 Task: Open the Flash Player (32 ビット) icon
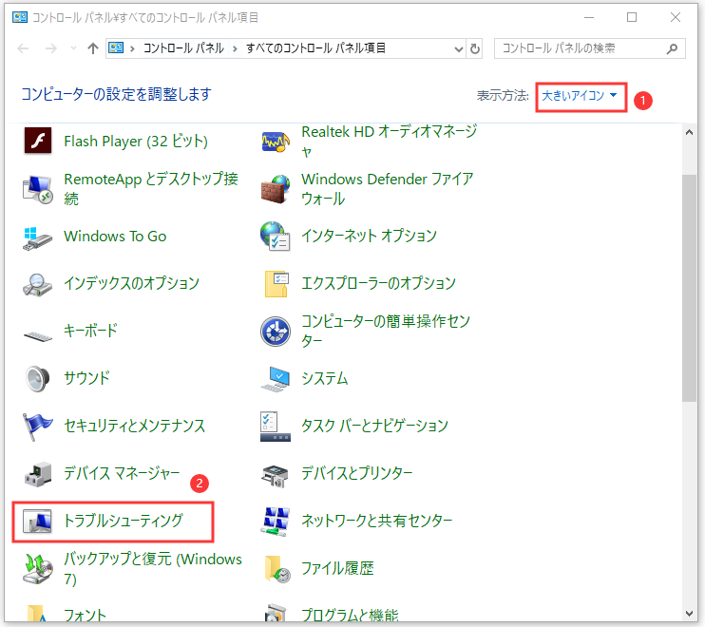pos(36,142)
